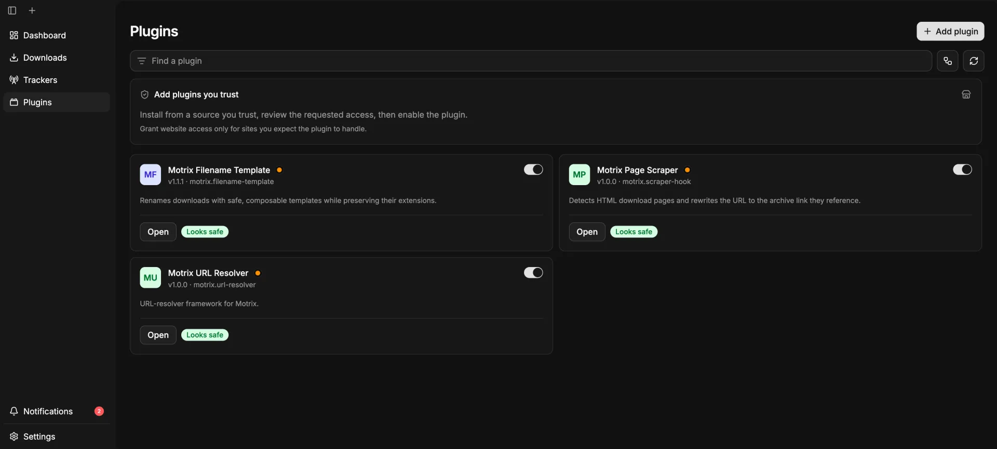Click the MP plugin avatar
The image size is (997, 449).
[x=580, y=175]
